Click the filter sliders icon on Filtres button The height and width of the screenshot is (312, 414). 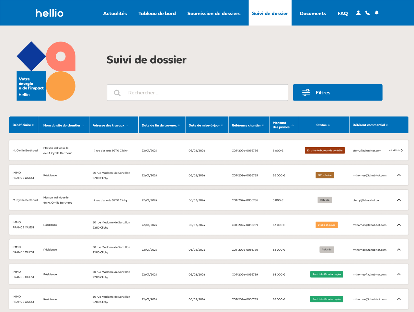click(306, 92)
